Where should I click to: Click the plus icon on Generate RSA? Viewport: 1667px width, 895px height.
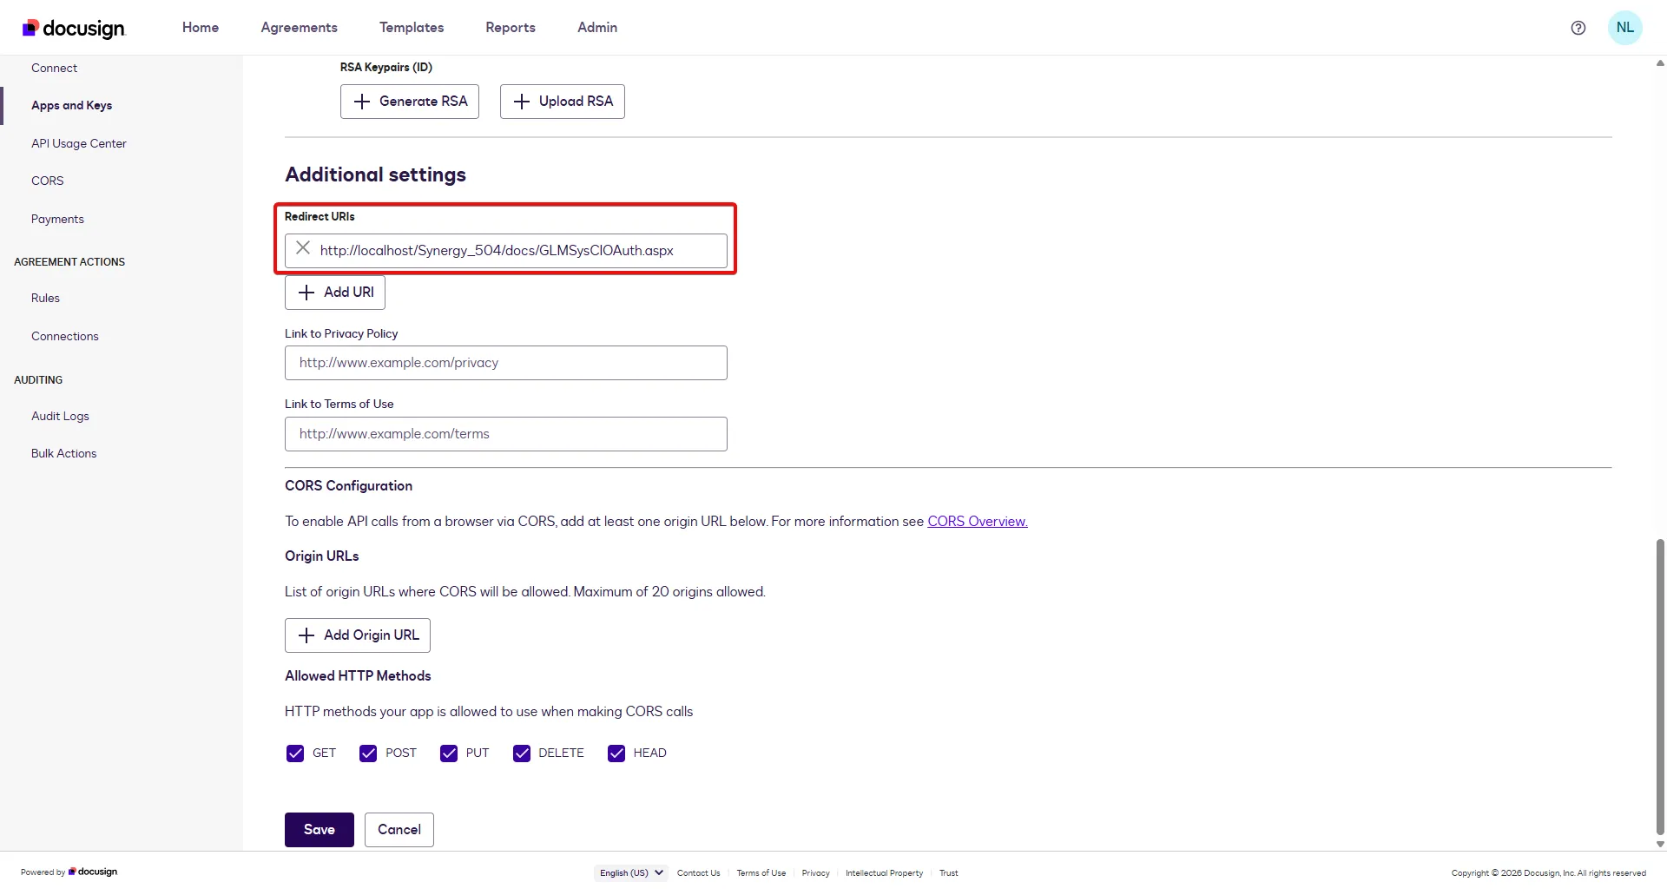(362, 102)
